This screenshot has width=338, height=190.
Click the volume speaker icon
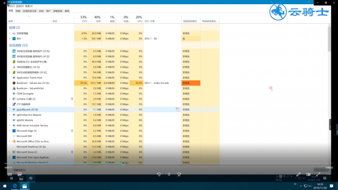pyautogui.click(x=10, y=174)
